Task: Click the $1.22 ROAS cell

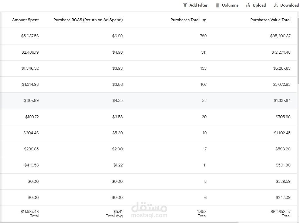Action: [x=118, y=165]
